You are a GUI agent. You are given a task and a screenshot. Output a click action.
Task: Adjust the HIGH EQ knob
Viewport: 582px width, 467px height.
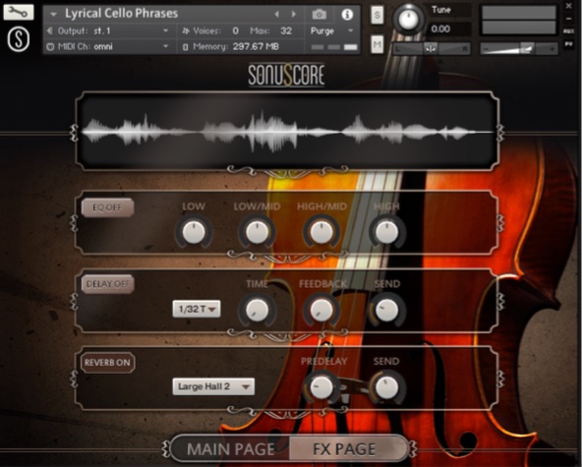[x=386, y=232]
